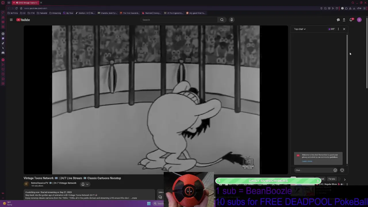Click the 0XP crown badge in chat
The image size is (368, 207).
click(x=331, y=29)
